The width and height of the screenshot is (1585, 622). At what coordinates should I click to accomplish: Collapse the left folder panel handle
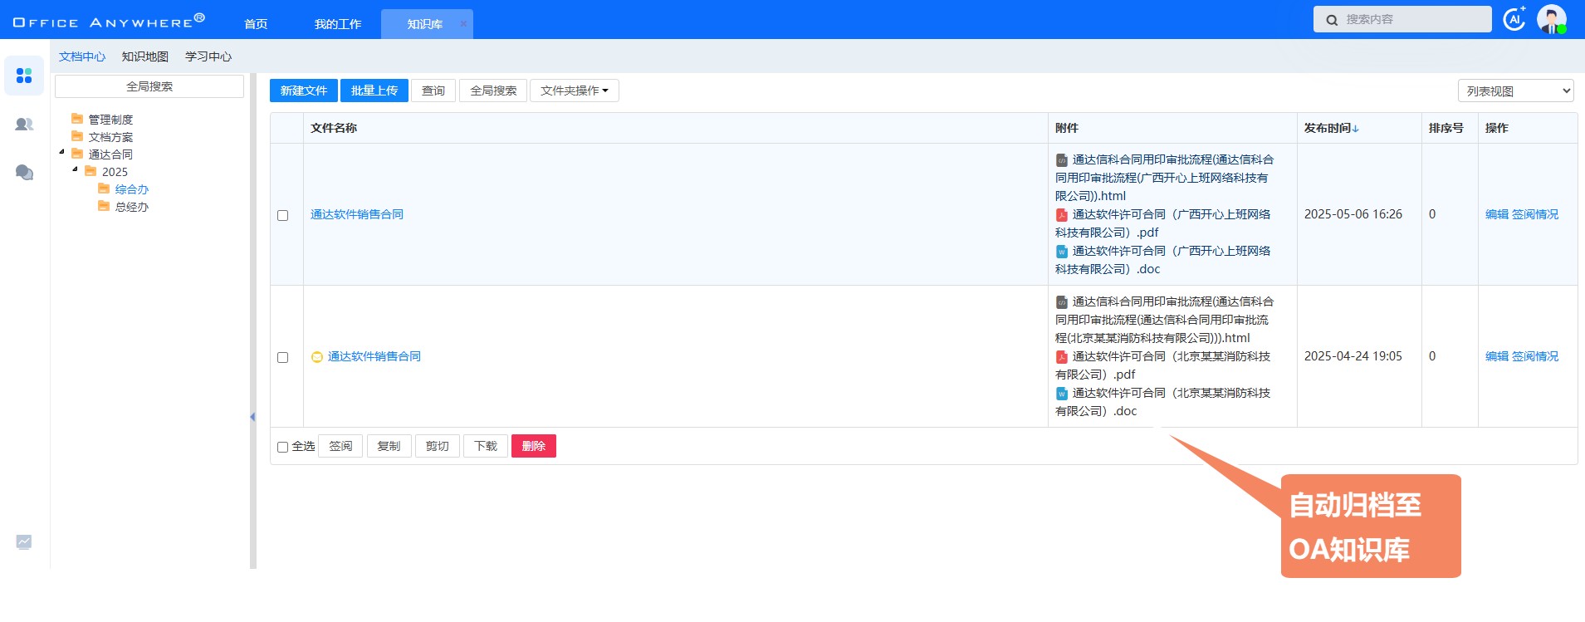252,417
